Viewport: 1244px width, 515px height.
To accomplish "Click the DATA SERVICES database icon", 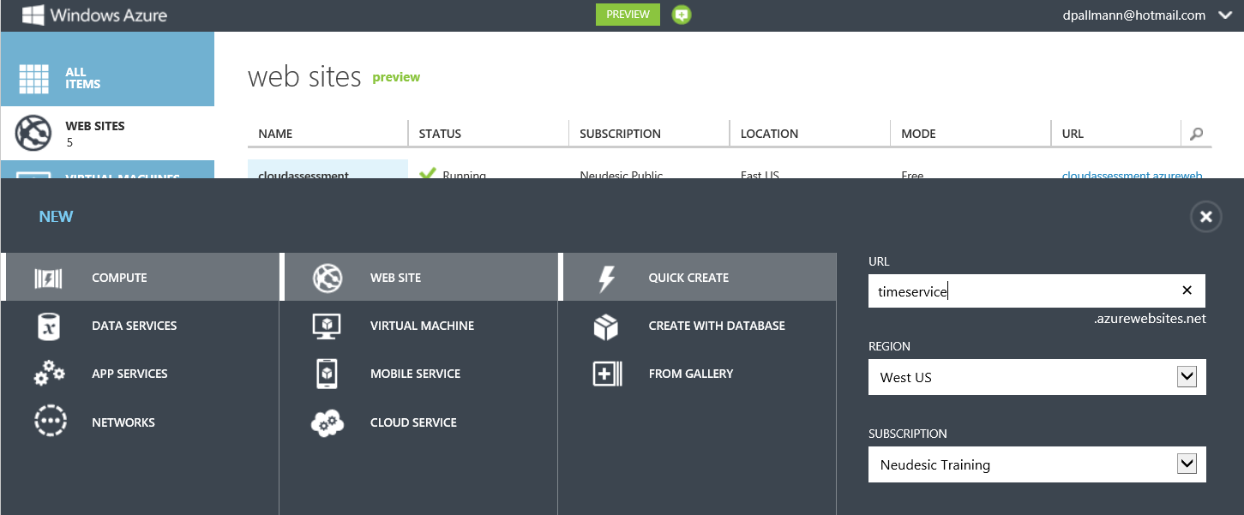I will pos(49,326).
